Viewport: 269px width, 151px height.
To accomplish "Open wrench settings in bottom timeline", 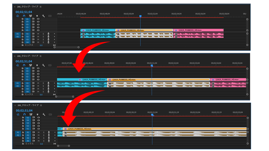I will (44, 114).
